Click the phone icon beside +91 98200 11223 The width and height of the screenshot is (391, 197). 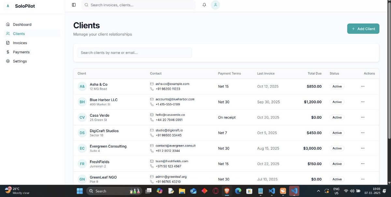pyautogui.click(x=152, y=89)
